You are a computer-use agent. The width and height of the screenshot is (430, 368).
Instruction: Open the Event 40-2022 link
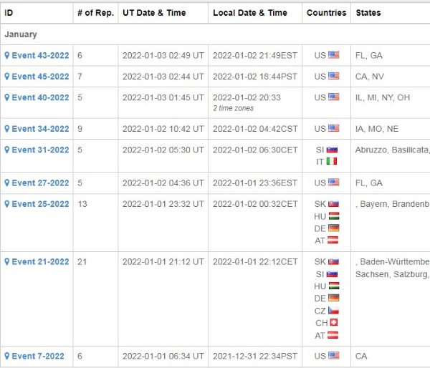point(40,97)
